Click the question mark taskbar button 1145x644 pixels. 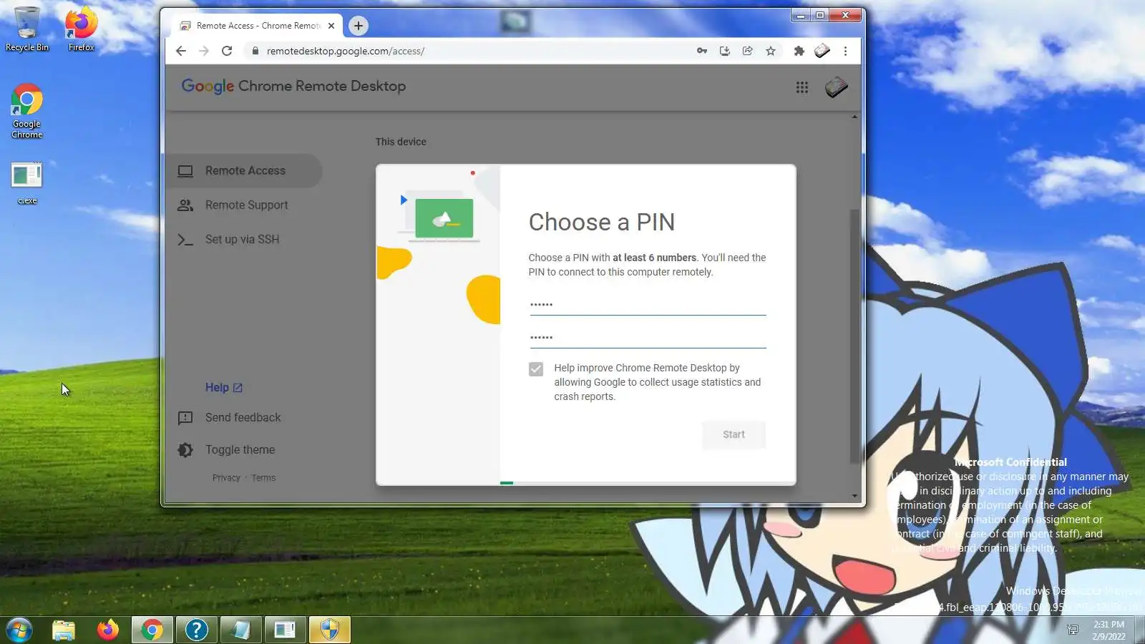pyautogui.click(x=196, y=630)
